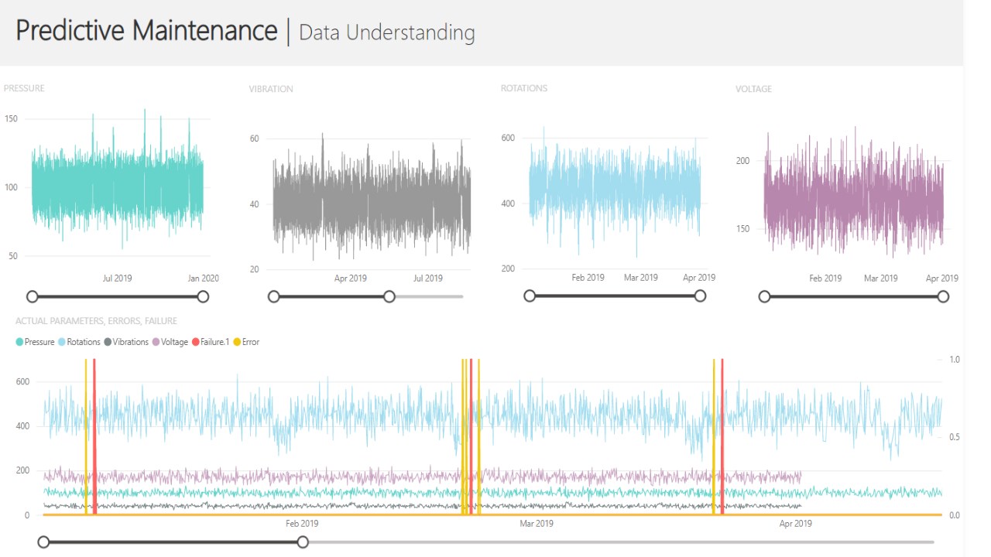Click the 'ACTUAL PARAMETERS, ERRORS, FAILURE' title

[97, 321]
